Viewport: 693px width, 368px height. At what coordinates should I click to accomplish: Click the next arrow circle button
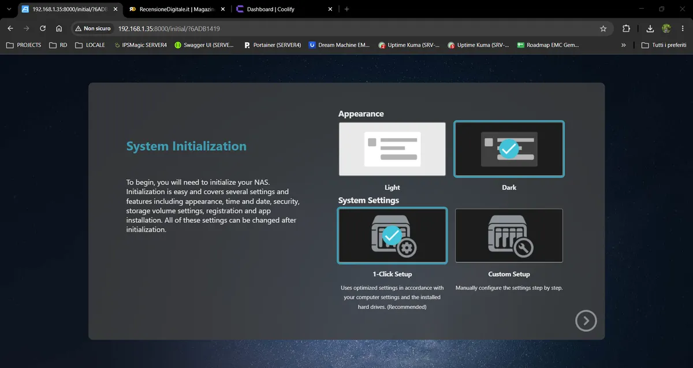[x=586, y=321]
